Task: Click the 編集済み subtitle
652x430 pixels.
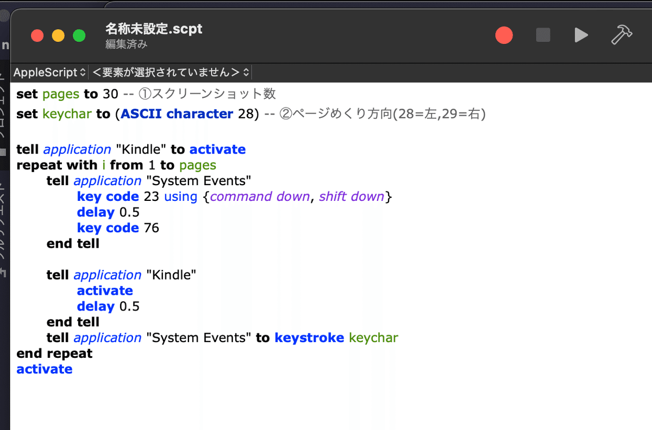Action: pos(126,45)
